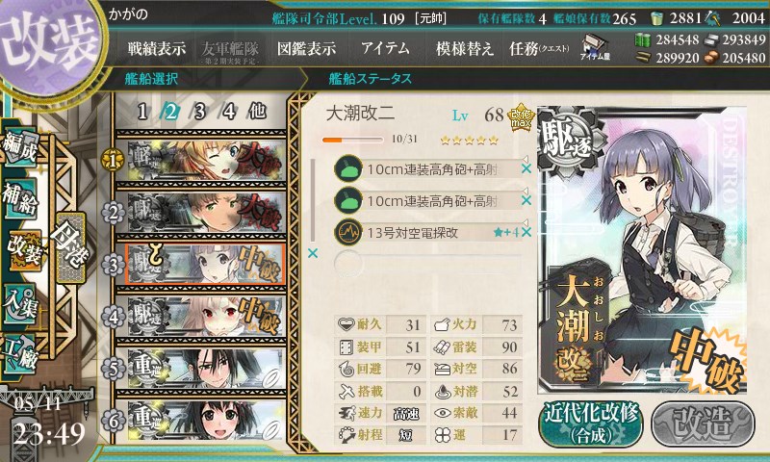The height and width of the screenshot is (462, 770).
Task: Open the 編成 fleet composition sidebar icon
Action: (20, 147)
